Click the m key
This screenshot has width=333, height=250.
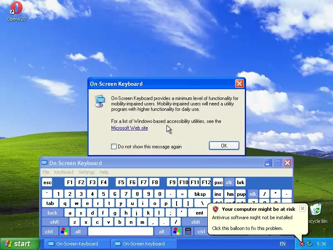click(x=142, y=222)
